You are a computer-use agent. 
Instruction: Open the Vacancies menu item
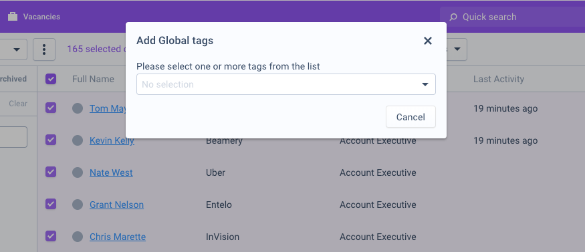pos(41,17)
